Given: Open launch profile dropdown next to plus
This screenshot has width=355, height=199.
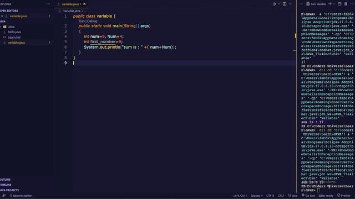Looking at the screenshot, I should 334,4.
